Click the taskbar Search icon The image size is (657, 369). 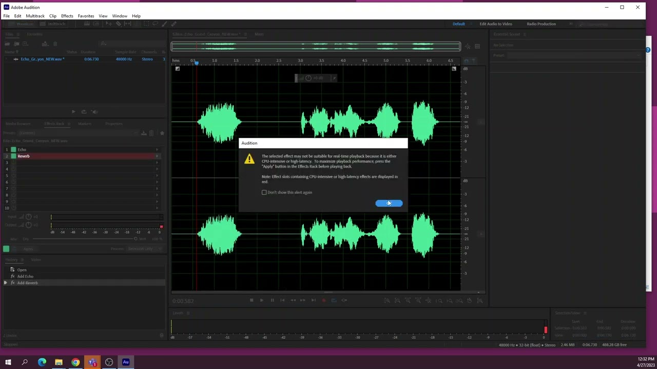[25, 362]
